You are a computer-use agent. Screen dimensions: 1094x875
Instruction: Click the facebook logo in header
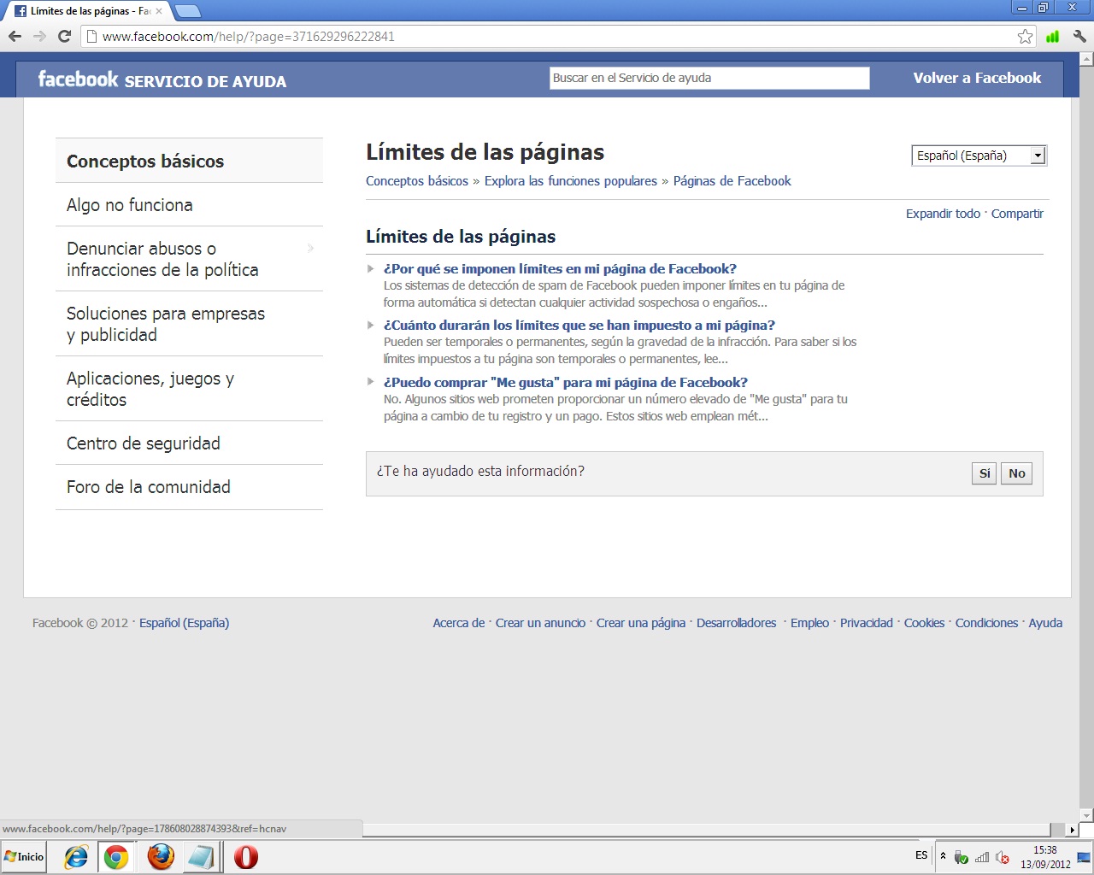(78, 79)
